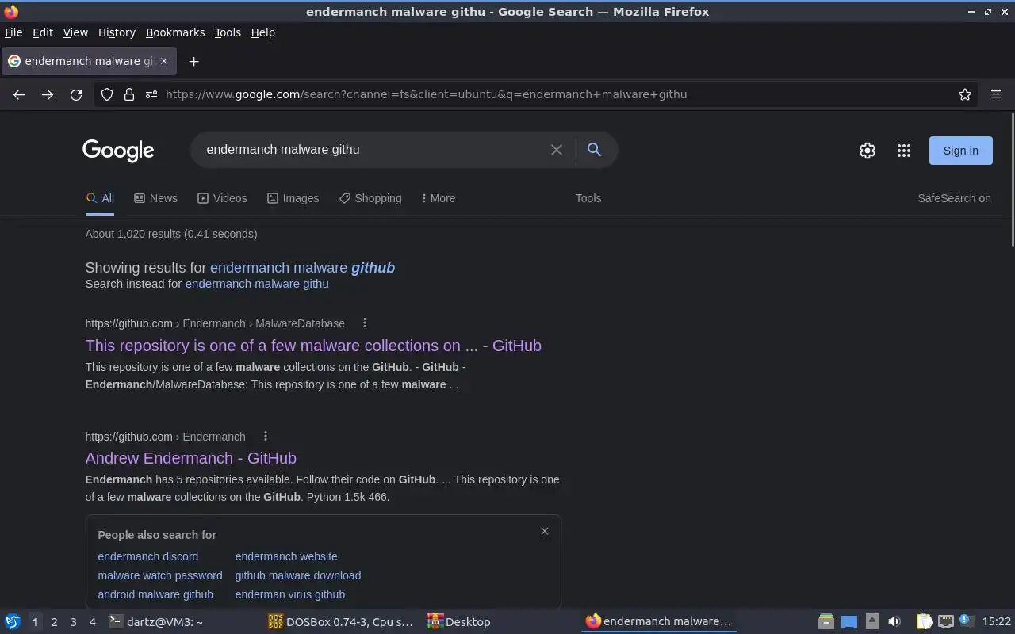
Task: Reload the current page
Action: click(76, 94)
